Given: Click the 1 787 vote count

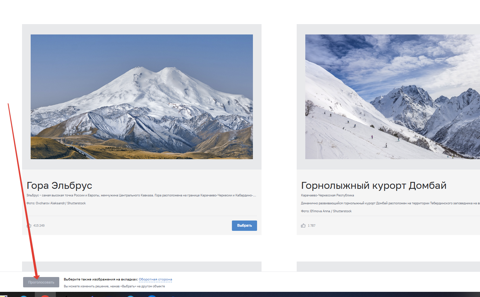Looking at the screenshot, I should pyautogui.click(x=312, y=226).
